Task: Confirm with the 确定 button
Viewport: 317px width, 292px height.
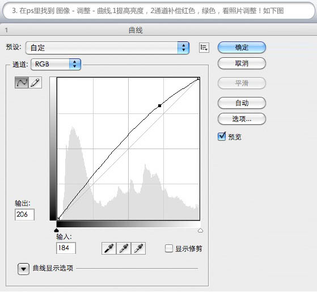Action: (242, 48)
